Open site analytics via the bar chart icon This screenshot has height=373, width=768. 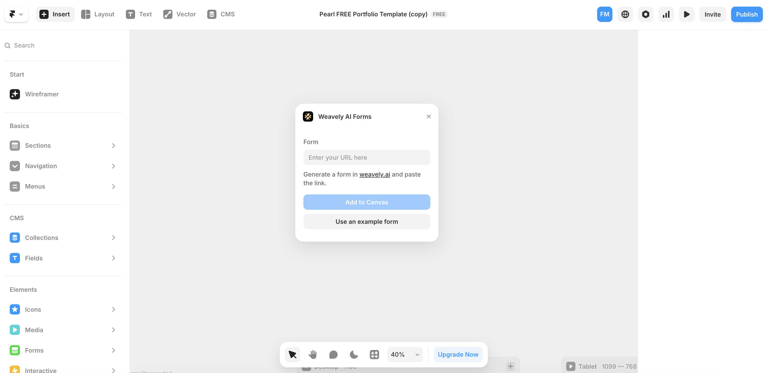tap(666, 14)
